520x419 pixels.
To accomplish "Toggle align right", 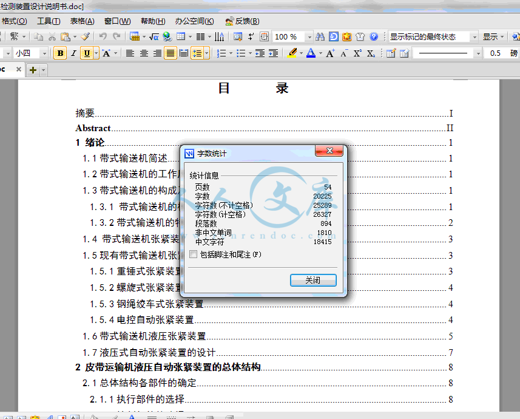I will pyautogui.click(x=157, y=53).
